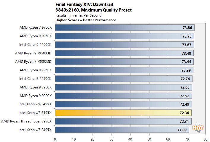Click the 72.49 score value
This screenshot has height=142, width=210.
184,104
